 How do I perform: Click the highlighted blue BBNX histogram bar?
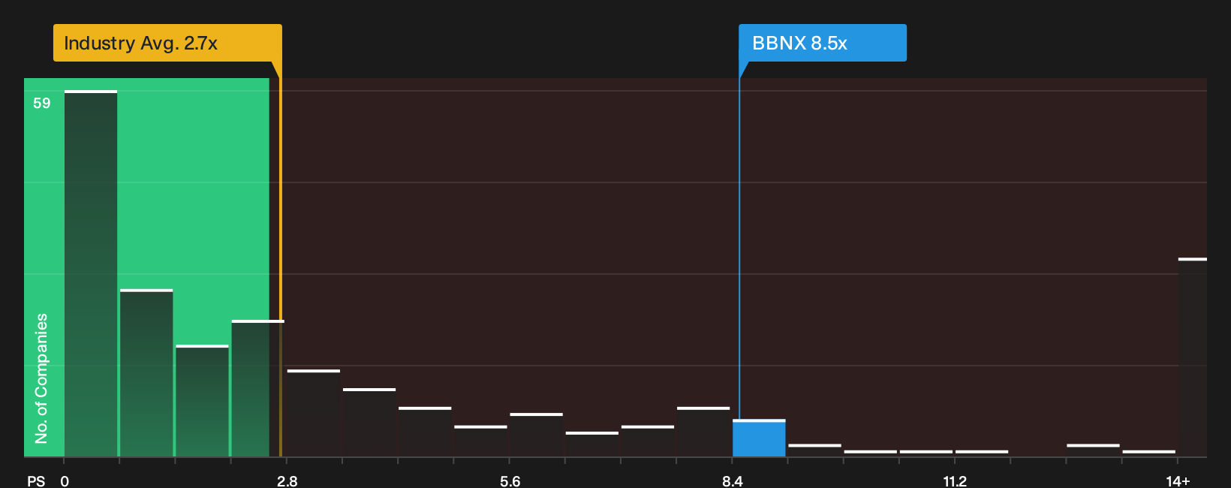[759, 438]
